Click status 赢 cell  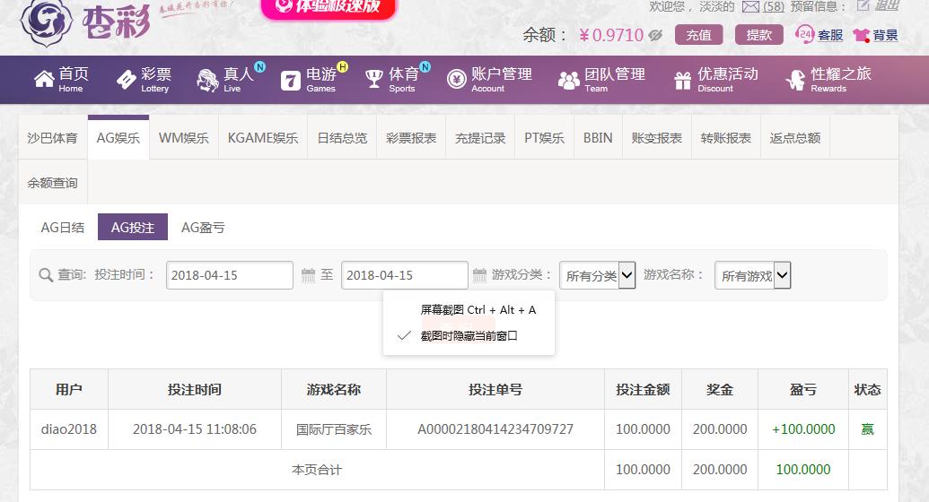(x=867, y=429)
